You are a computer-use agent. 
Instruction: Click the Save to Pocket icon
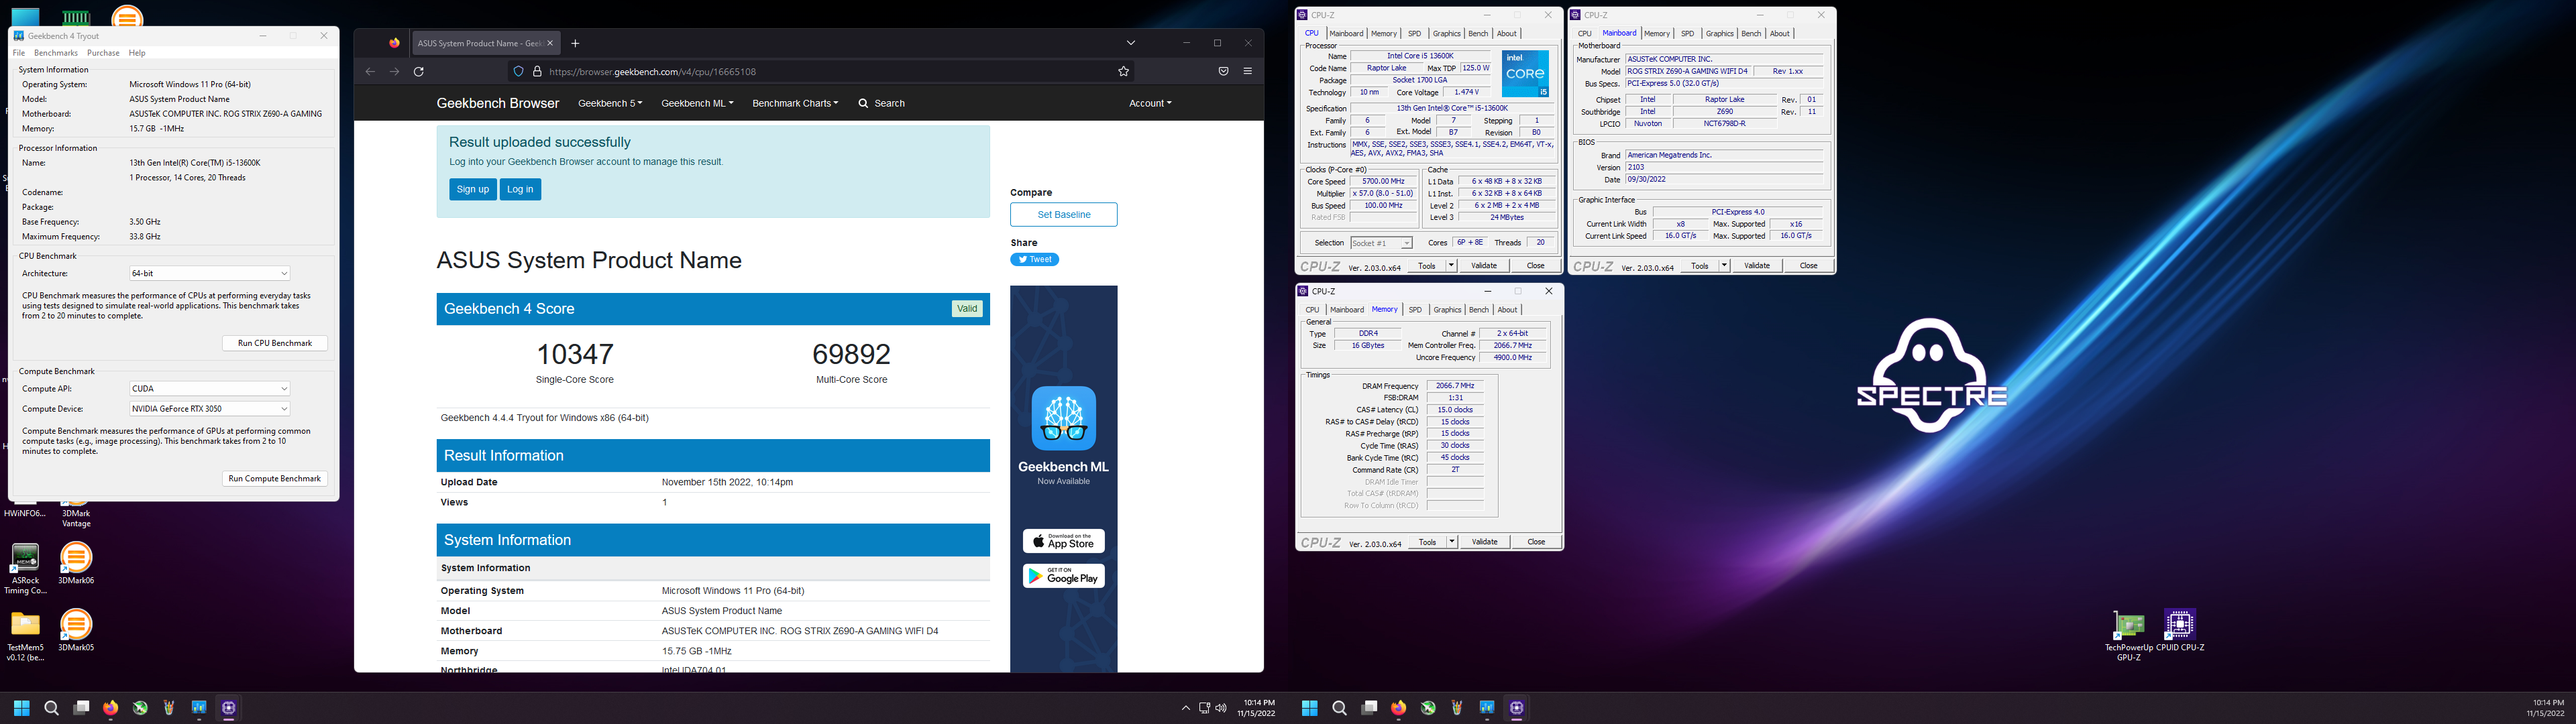pos(1223,71)
